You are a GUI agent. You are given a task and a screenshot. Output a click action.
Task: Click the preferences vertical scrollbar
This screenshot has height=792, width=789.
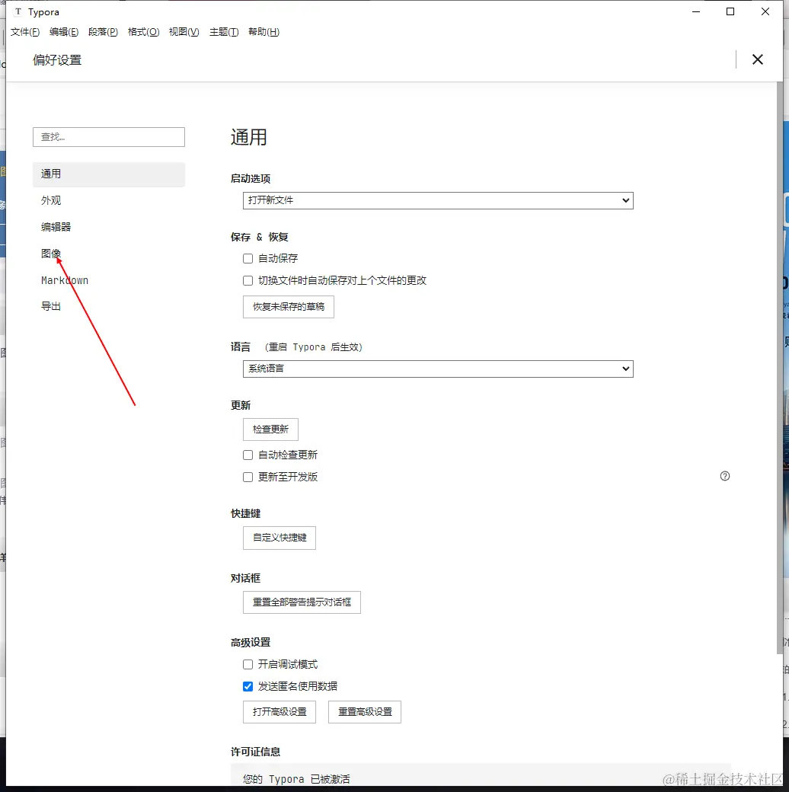click(780, 368)
